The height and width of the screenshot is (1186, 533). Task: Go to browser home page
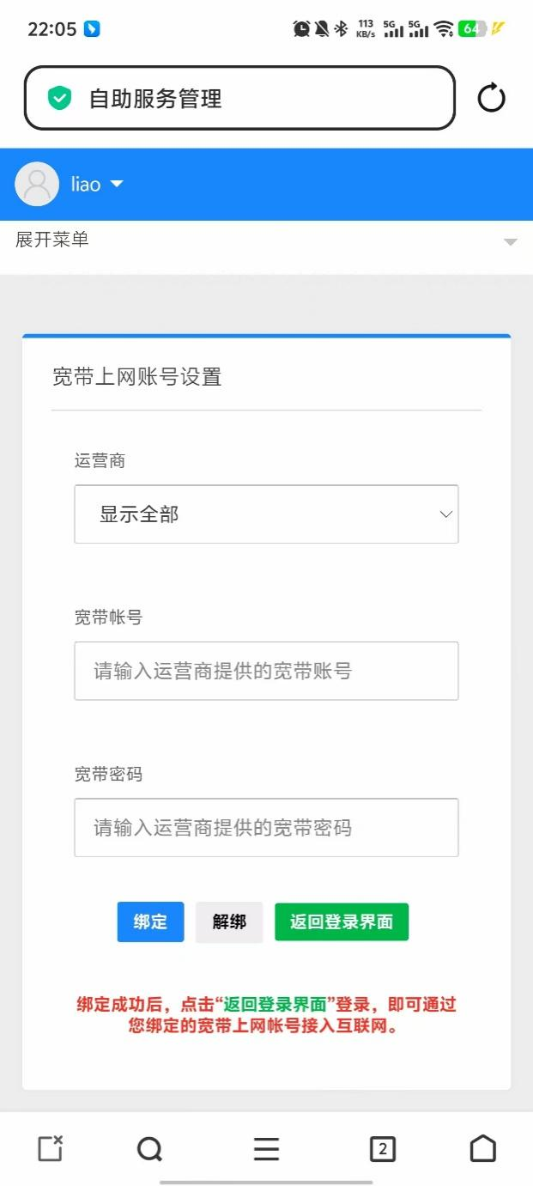click(x=483, y=1148)
